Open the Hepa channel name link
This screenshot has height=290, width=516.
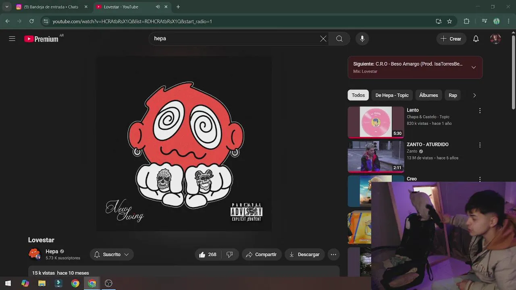tap(52, 251)
